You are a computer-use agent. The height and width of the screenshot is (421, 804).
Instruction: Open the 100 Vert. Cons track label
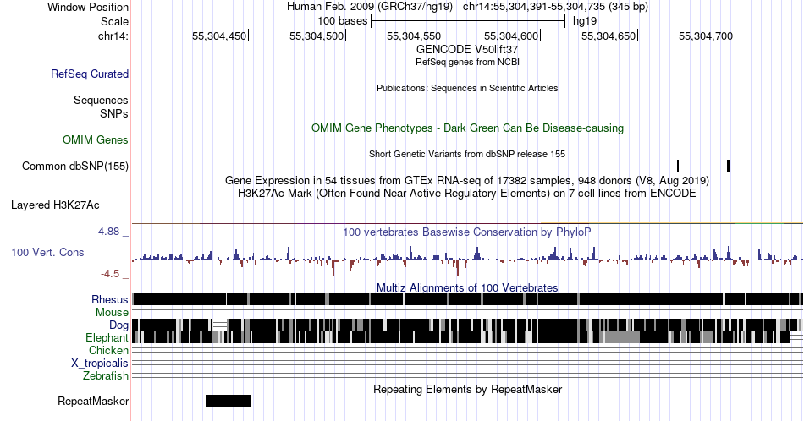(47, 252)
